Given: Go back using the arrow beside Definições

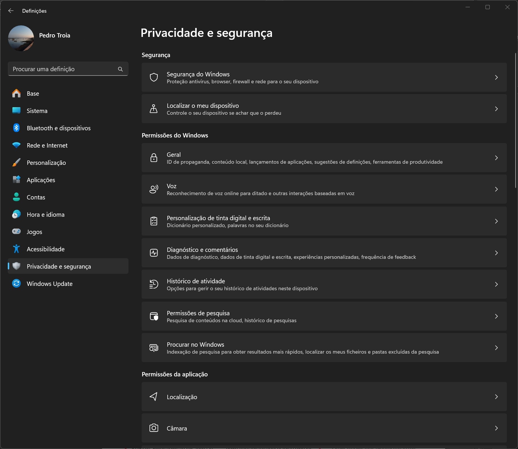Looking at the screenshot, I should pos(11,11).
